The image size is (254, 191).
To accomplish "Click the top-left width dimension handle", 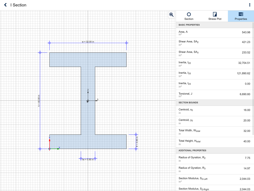I will [50, 43].
